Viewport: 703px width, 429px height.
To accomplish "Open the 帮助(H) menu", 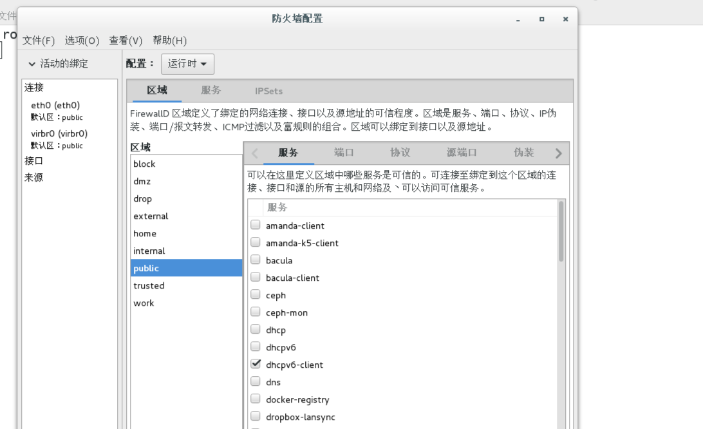I will (169, 41).
